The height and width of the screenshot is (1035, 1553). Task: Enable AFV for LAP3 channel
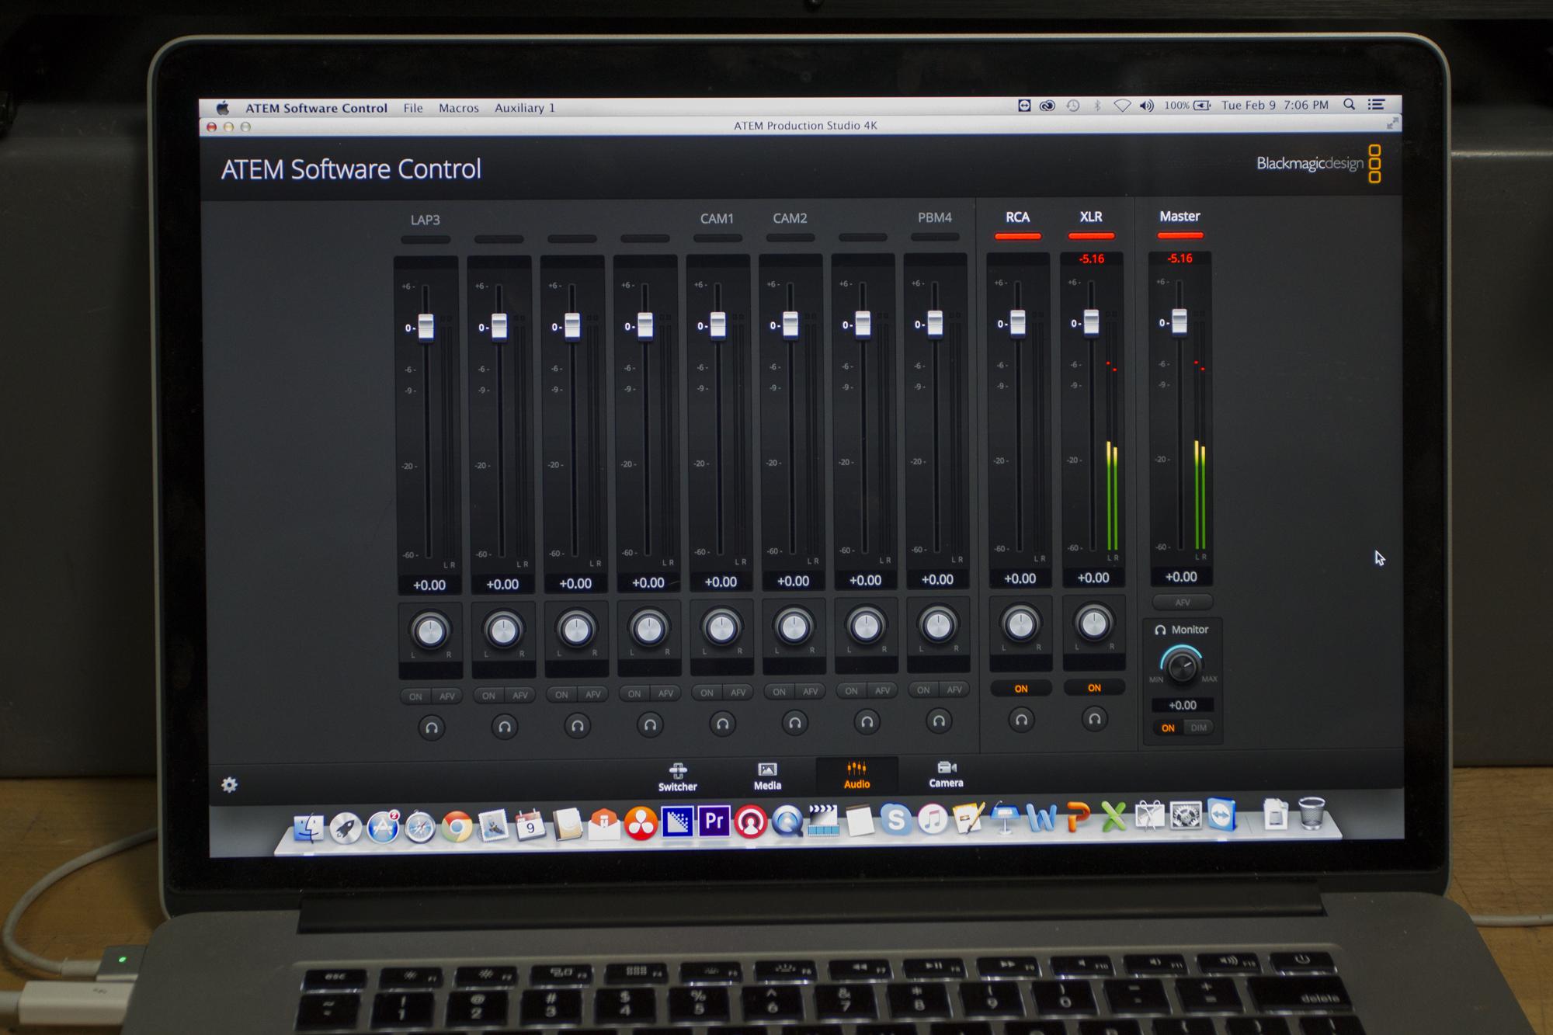click(447, 696)
